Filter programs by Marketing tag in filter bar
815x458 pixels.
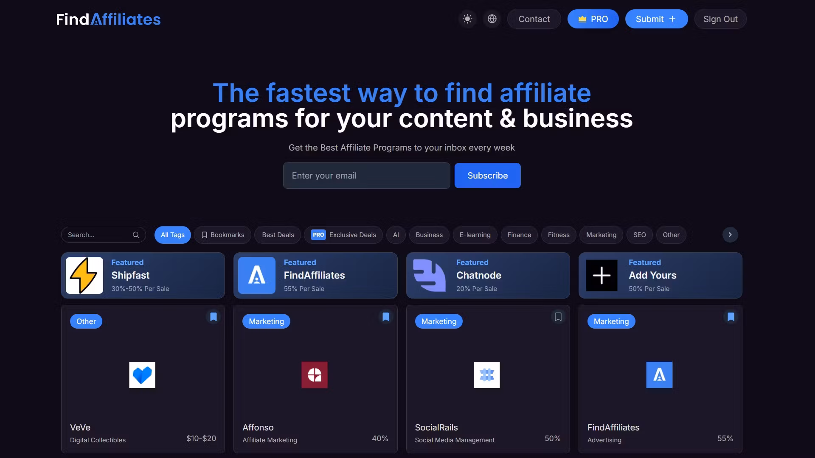pos(601,235)
